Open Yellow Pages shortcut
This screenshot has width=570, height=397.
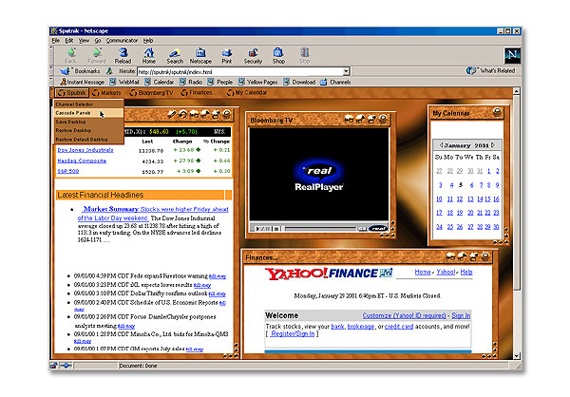tap(258, 83)
